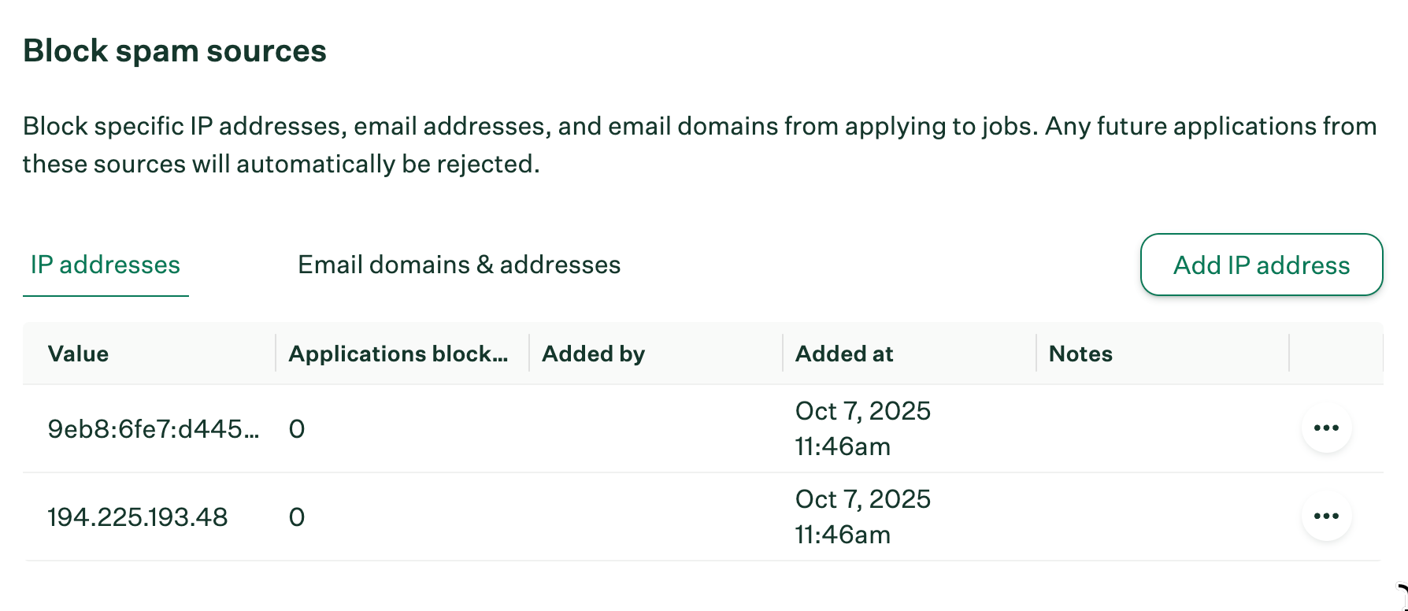Sort the table by Value column
The width and height of the screenshot is (1408, 611).
78,354
